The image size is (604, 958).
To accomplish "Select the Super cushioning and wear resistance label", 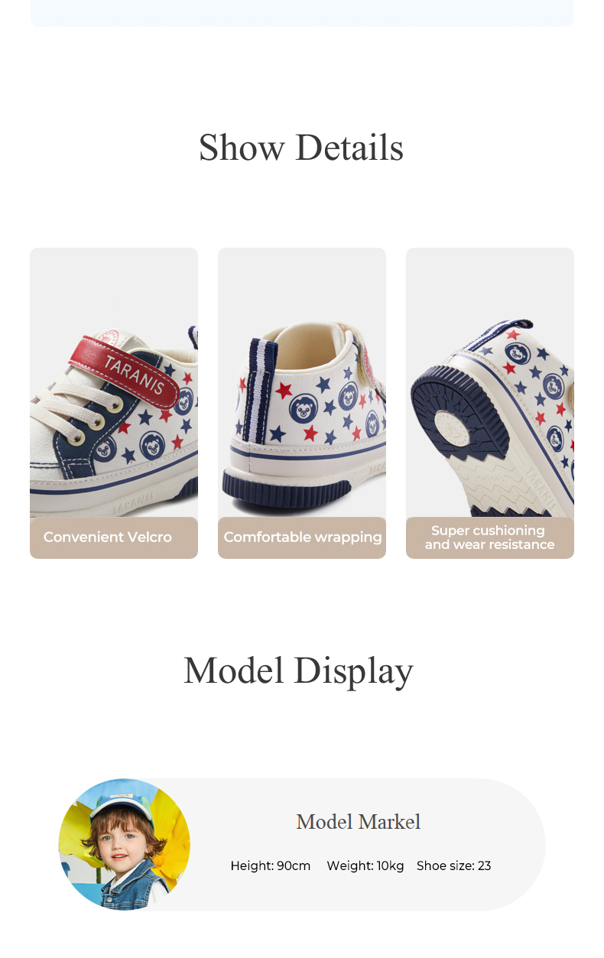I will pos(490,537).
